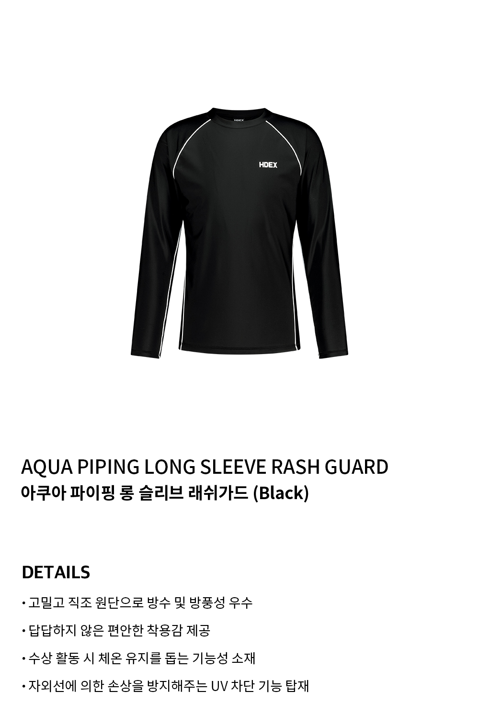
Task: Click the (Black) color label
Action: [280, 493]
